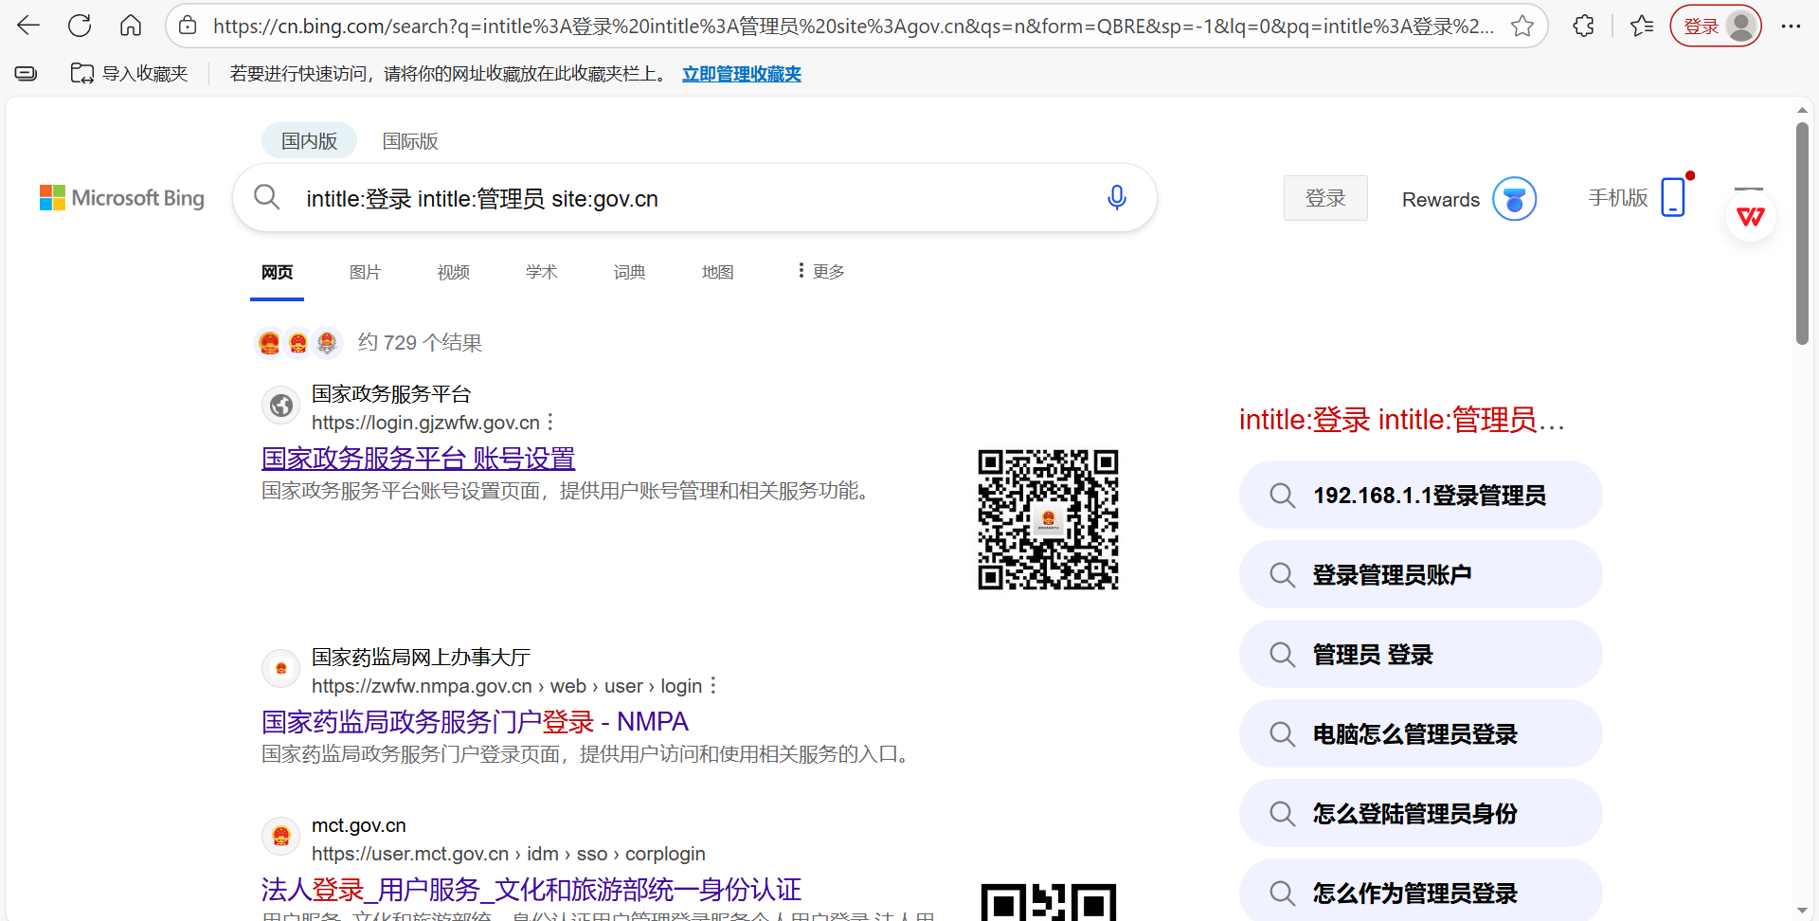The height and width of the screenshot is (921, 1819).
Task: Click the red WPS floating icon
Action: [1750, 217]
